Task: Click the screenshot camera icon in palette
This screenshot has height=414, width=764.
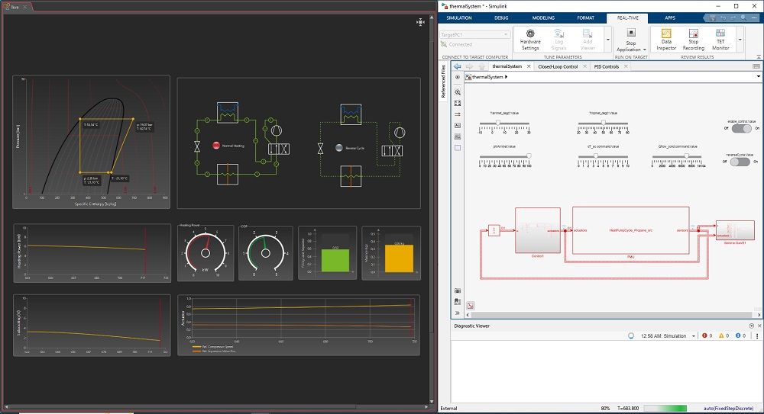Action: pos(458,291)
